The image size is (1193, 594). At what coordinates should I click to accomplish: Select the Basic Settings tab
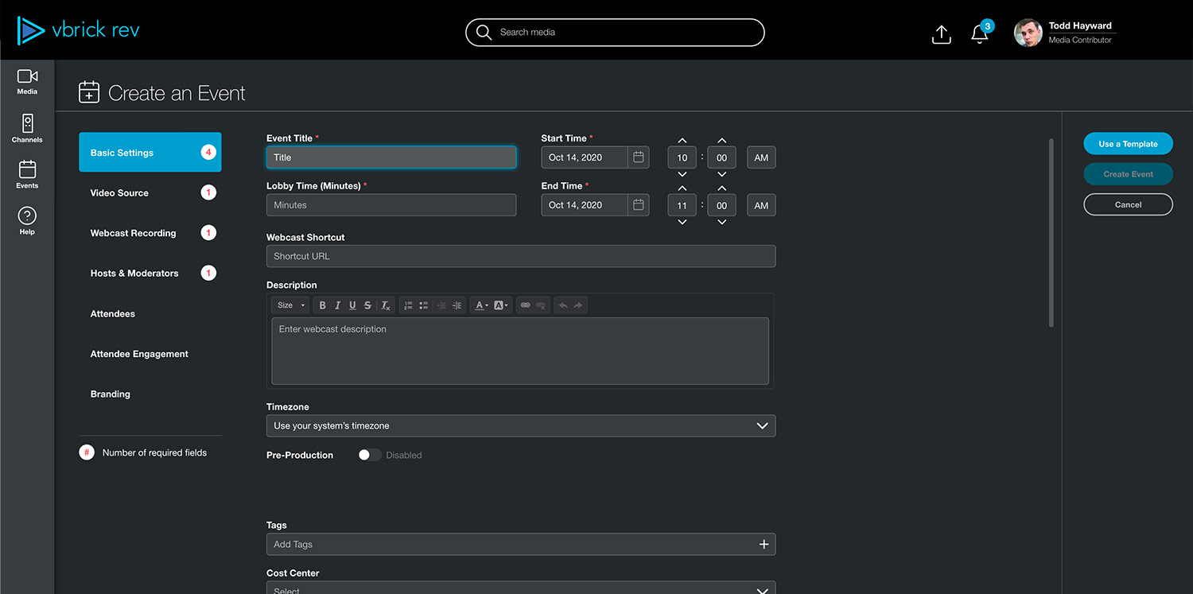pyautogui.click(x=150, y=152)
